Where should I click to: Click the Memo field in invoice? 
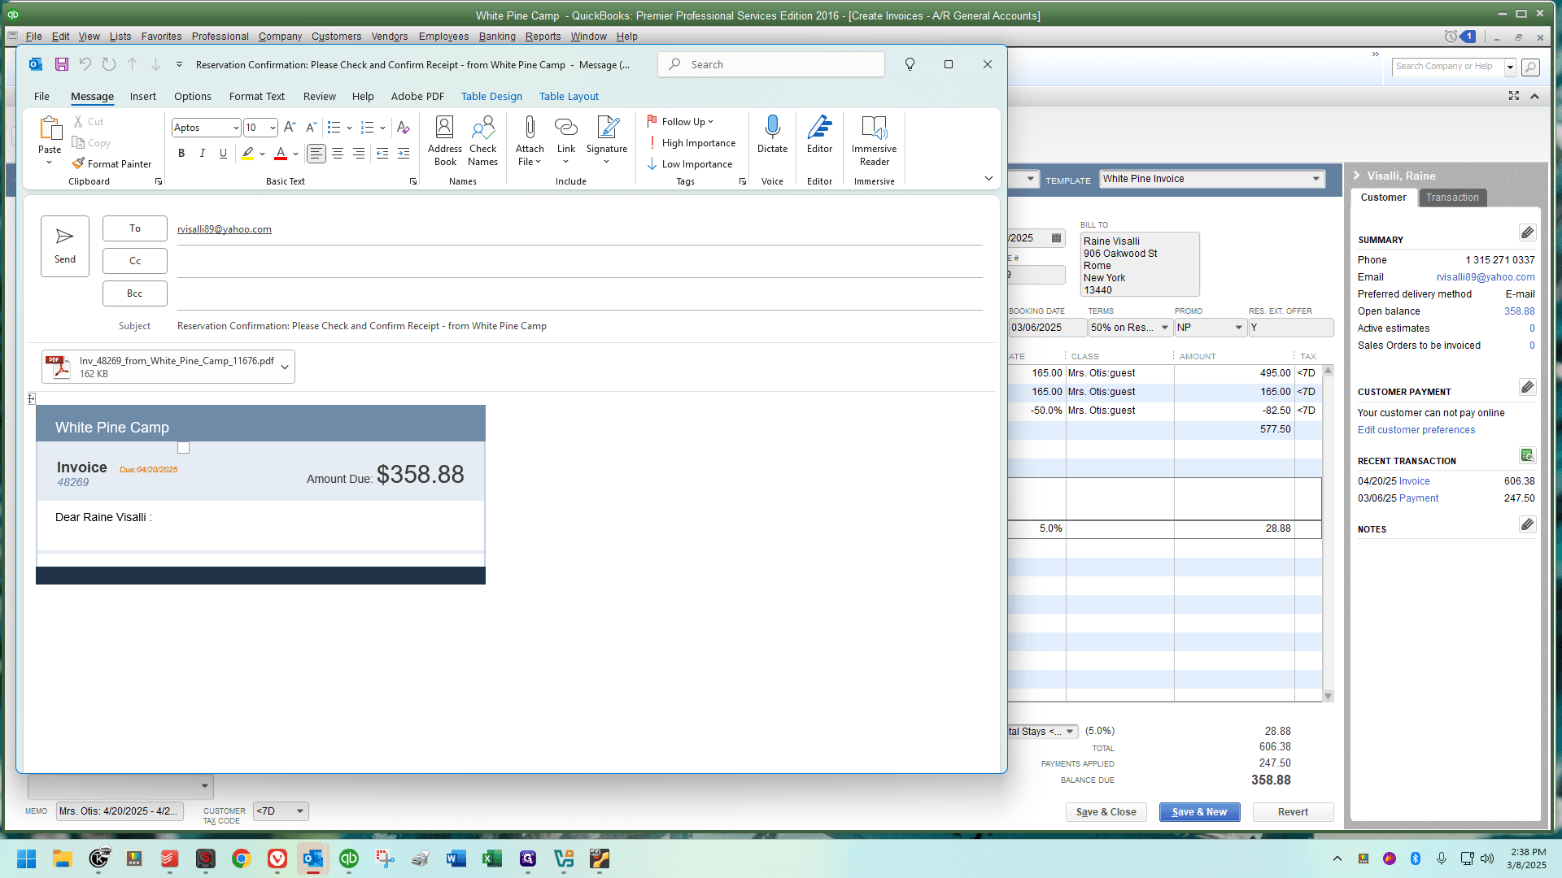120,811
